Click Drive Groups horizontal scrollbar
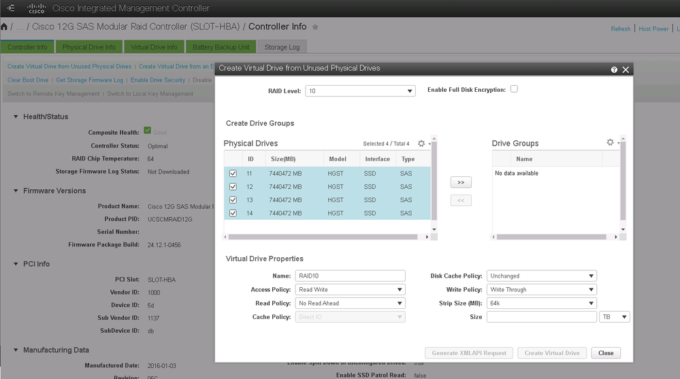This screenshot has width=680, height=379. click(551, 237)
